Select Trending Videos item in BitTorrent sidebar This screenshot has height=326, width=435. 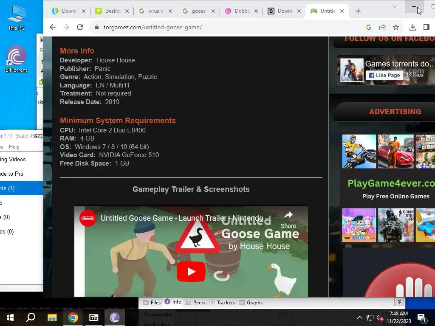tap(21, 160)
